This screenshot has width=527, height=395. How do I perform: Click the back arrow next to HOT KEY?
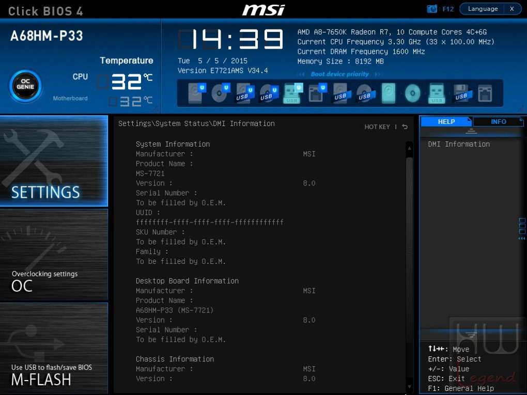[405, 127]
